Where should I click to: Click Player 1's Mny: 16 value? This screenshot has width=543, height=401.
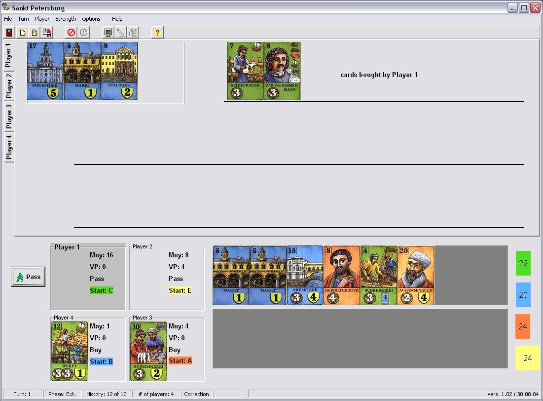(x=102, y=255)
